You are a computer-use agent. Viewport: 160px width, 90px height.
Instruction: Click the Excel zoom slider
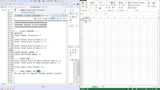(x=146, y=89)
